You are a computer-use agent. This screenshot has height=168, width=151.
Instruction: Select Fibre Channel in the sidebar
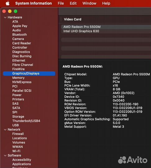(x=23, y=65)
